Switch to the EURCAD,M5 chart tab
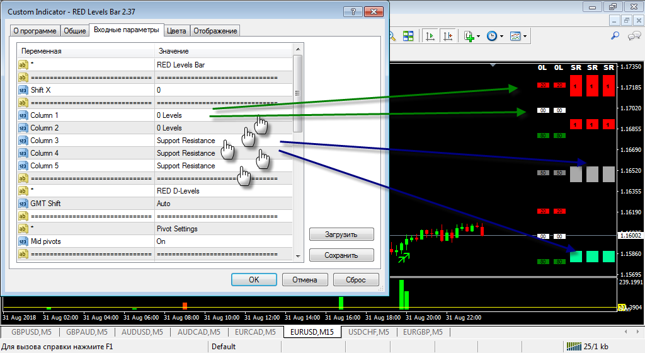This screenshot has height=353, width=645. coord(255,332)
